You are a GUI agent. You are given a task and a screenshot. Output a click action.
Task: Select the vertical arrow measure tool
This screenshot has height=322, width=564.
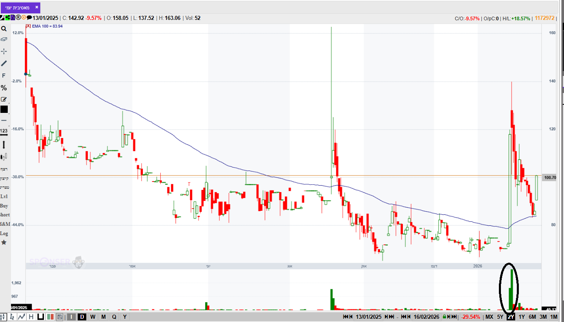(x=4, y=145)
